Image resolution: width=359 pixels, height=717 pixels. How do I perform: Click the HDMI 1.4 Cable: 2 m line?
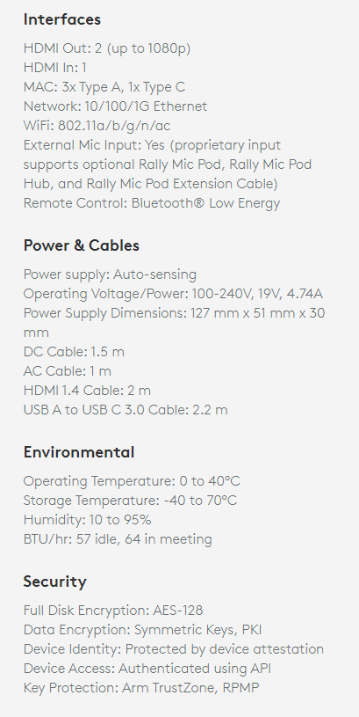[87, 391]
